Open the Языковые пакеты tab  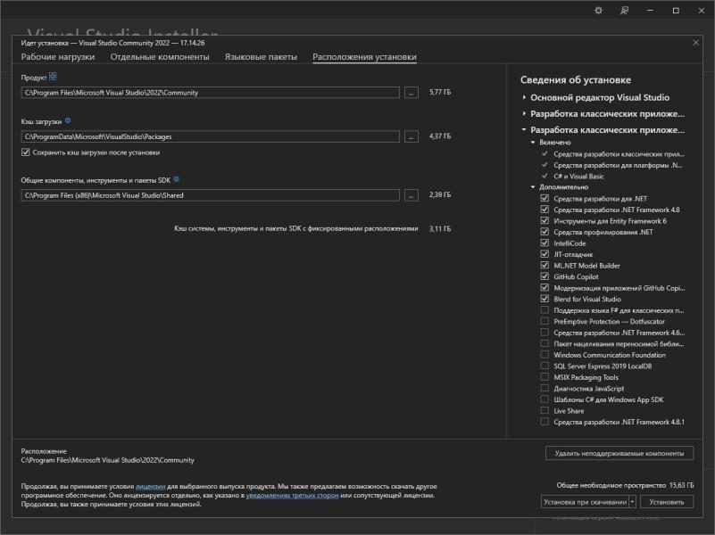261,57
